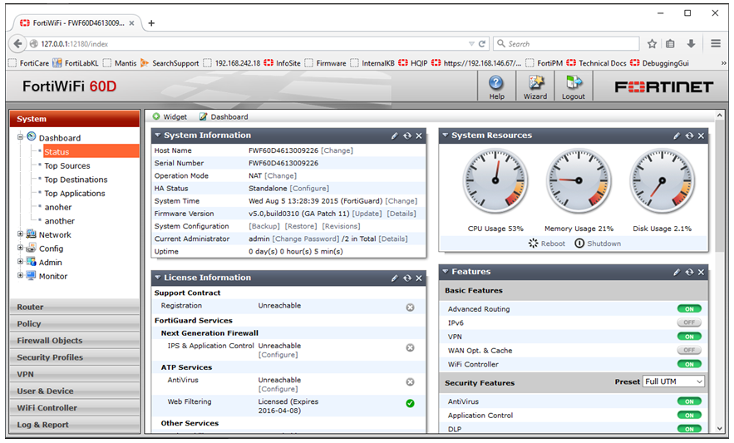
Task: Open the Help icon in header
Action: pos(496,84)
